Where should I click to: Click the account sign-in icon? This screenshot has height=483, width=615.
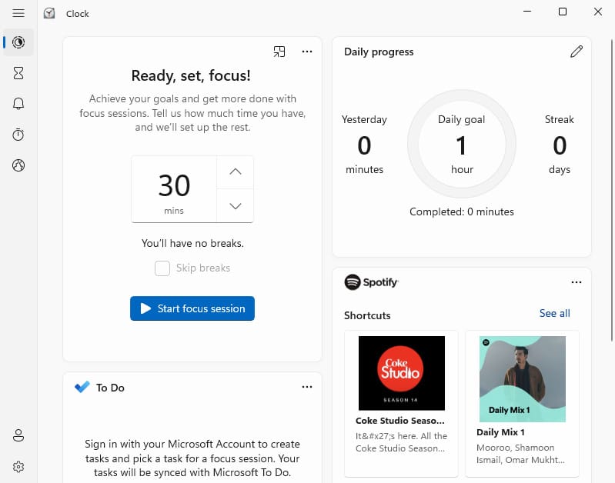click(x=18, y=436)
